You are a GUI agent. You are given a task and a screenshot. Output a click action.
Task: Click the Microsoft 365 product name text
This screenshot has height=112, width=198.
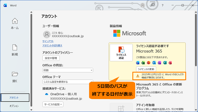click(x=149, y=51)
